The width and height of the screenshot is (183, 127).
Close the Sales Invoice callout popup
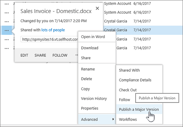click(97, 8)
